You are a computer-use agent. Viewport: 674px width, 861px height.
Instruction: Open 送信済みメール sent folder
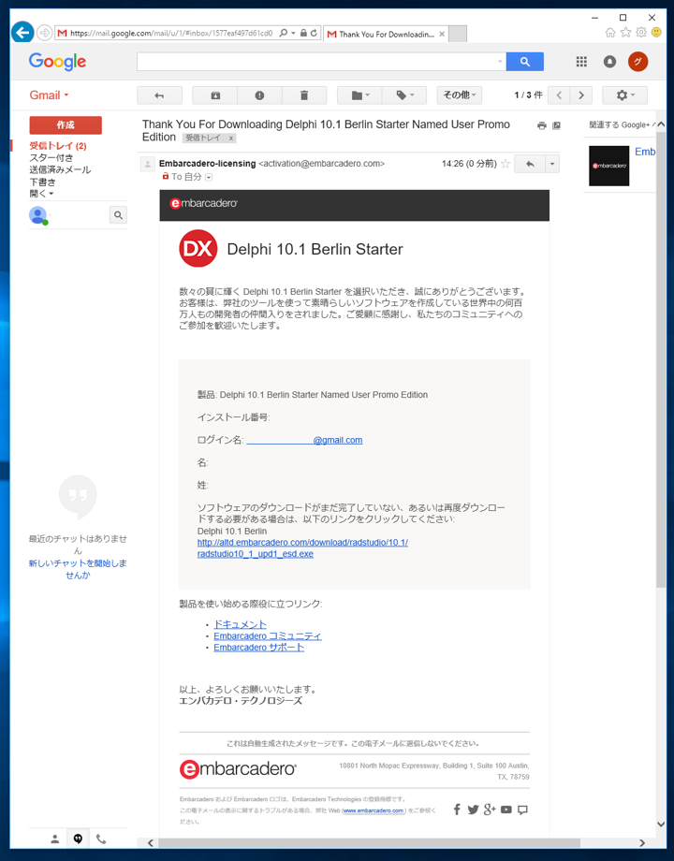[x=60, y=169]
